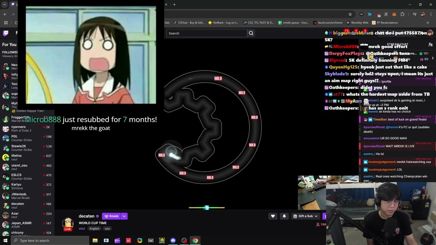The image size is (436, 245).
Task: Open the mrekk queue Google Sheets bookmark
Action: pyautogui.click(x=293, y=23)
